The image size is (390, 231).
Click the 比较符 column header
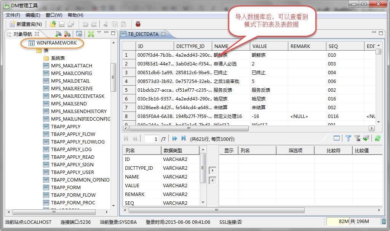pos(333,150)
